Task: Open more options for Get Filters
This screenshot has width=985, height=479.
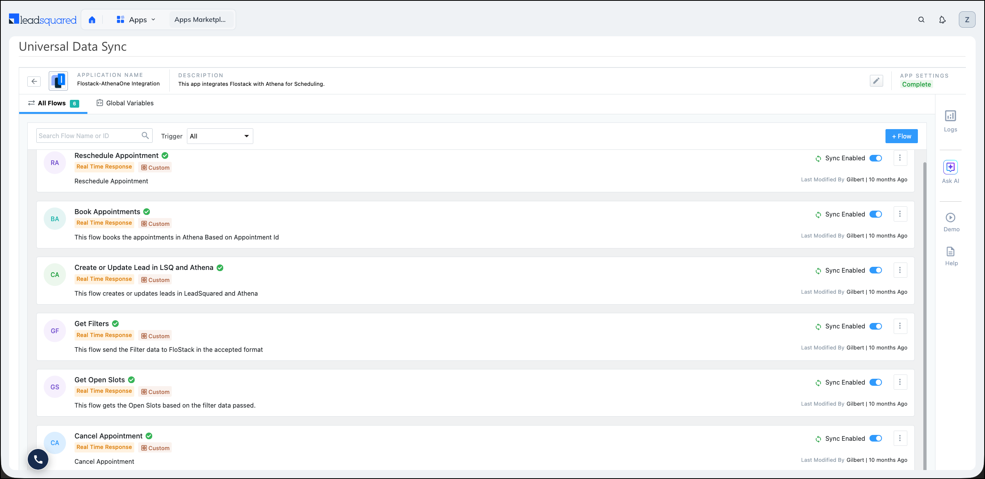Action: point(900,326)
